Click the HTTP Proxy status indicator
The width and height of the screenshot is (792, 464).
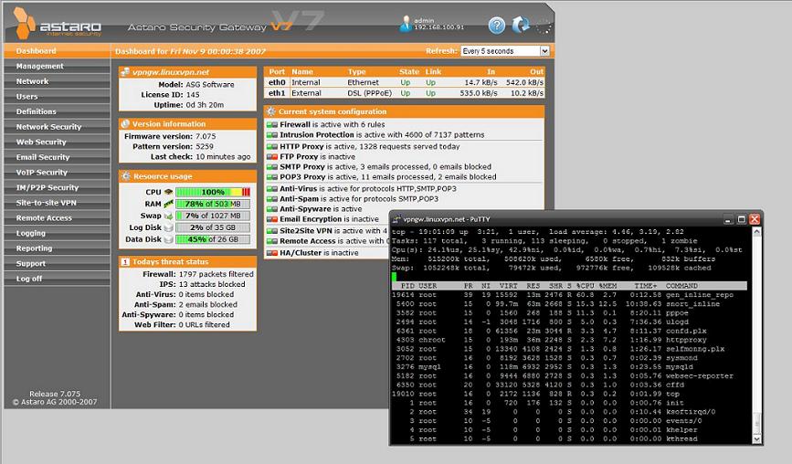tap(271, 146)
